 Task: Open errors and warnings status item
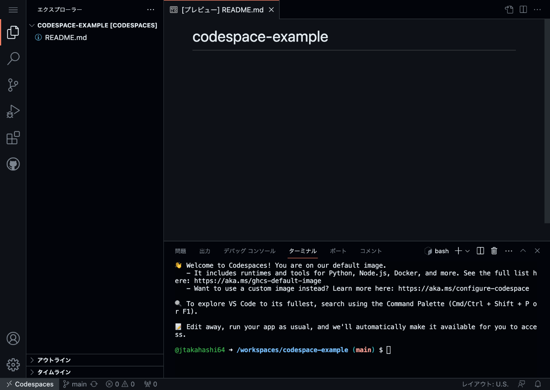[x=120, y=384]
